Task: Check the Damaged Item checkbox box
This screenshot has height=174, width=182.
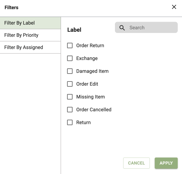Action: click(70, 71)
